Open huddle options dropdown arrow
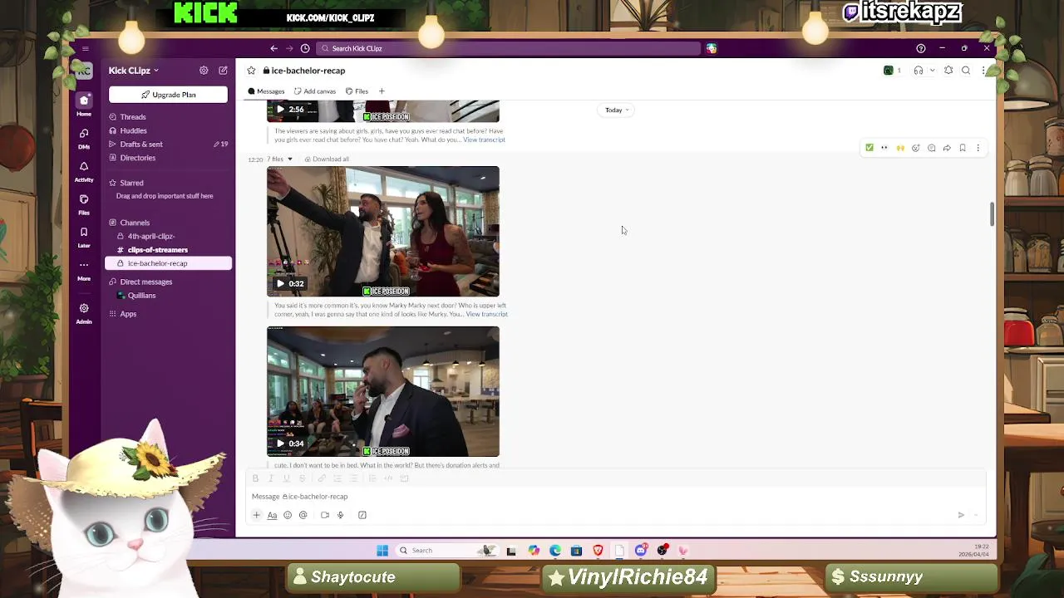 tap(932, 71)
